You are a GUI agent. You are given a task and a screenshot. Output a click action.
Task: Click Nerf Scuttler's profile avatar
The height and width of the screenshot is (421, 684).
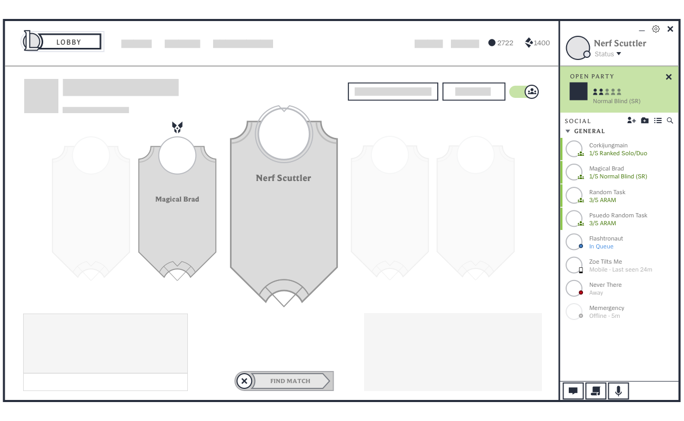[x=577, y=48]
